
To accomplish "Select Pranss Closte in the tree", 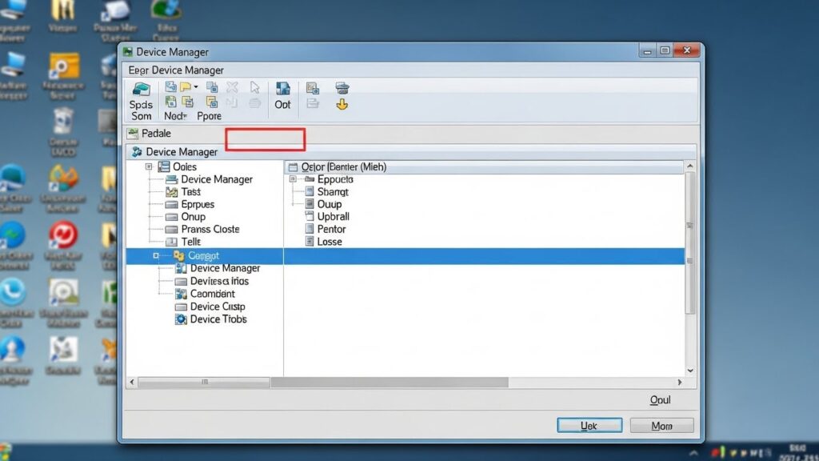I will pyautogui.click(x=210, y=229).
